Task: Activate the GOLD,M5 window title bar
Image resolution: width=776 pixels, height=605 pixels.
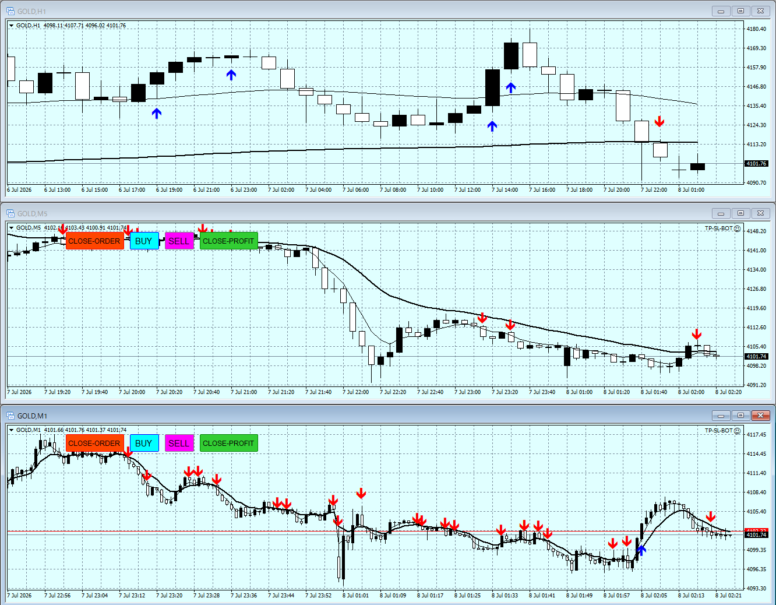Action: point(361,213)
